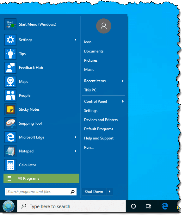The image size is (185, 216).
Task: Open the People app icon
Action: (x=10, y=96)
